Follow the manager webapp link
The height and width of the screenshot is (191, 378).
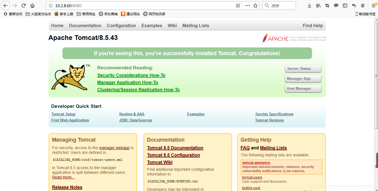114,148
